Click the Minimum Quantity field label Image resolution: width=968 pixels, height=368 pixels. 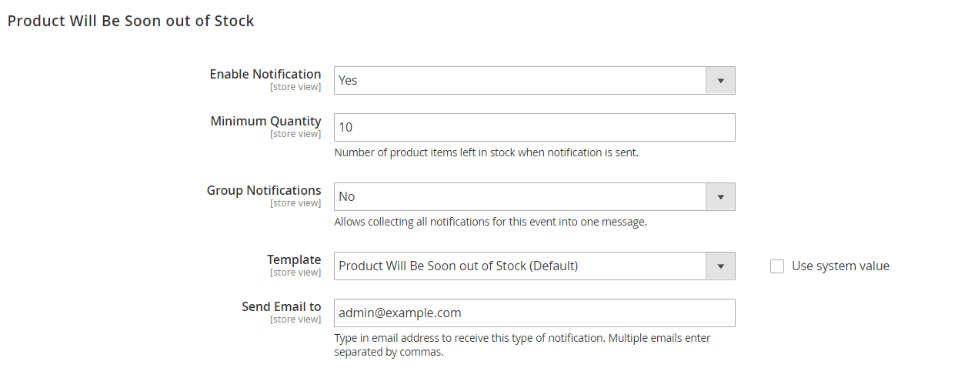tap(265, 121)
